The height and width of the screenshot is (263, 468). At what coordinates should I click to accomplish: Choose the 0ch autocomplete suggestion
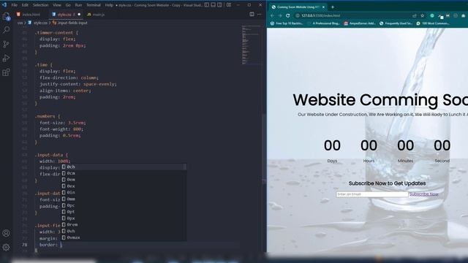(124, 167)
